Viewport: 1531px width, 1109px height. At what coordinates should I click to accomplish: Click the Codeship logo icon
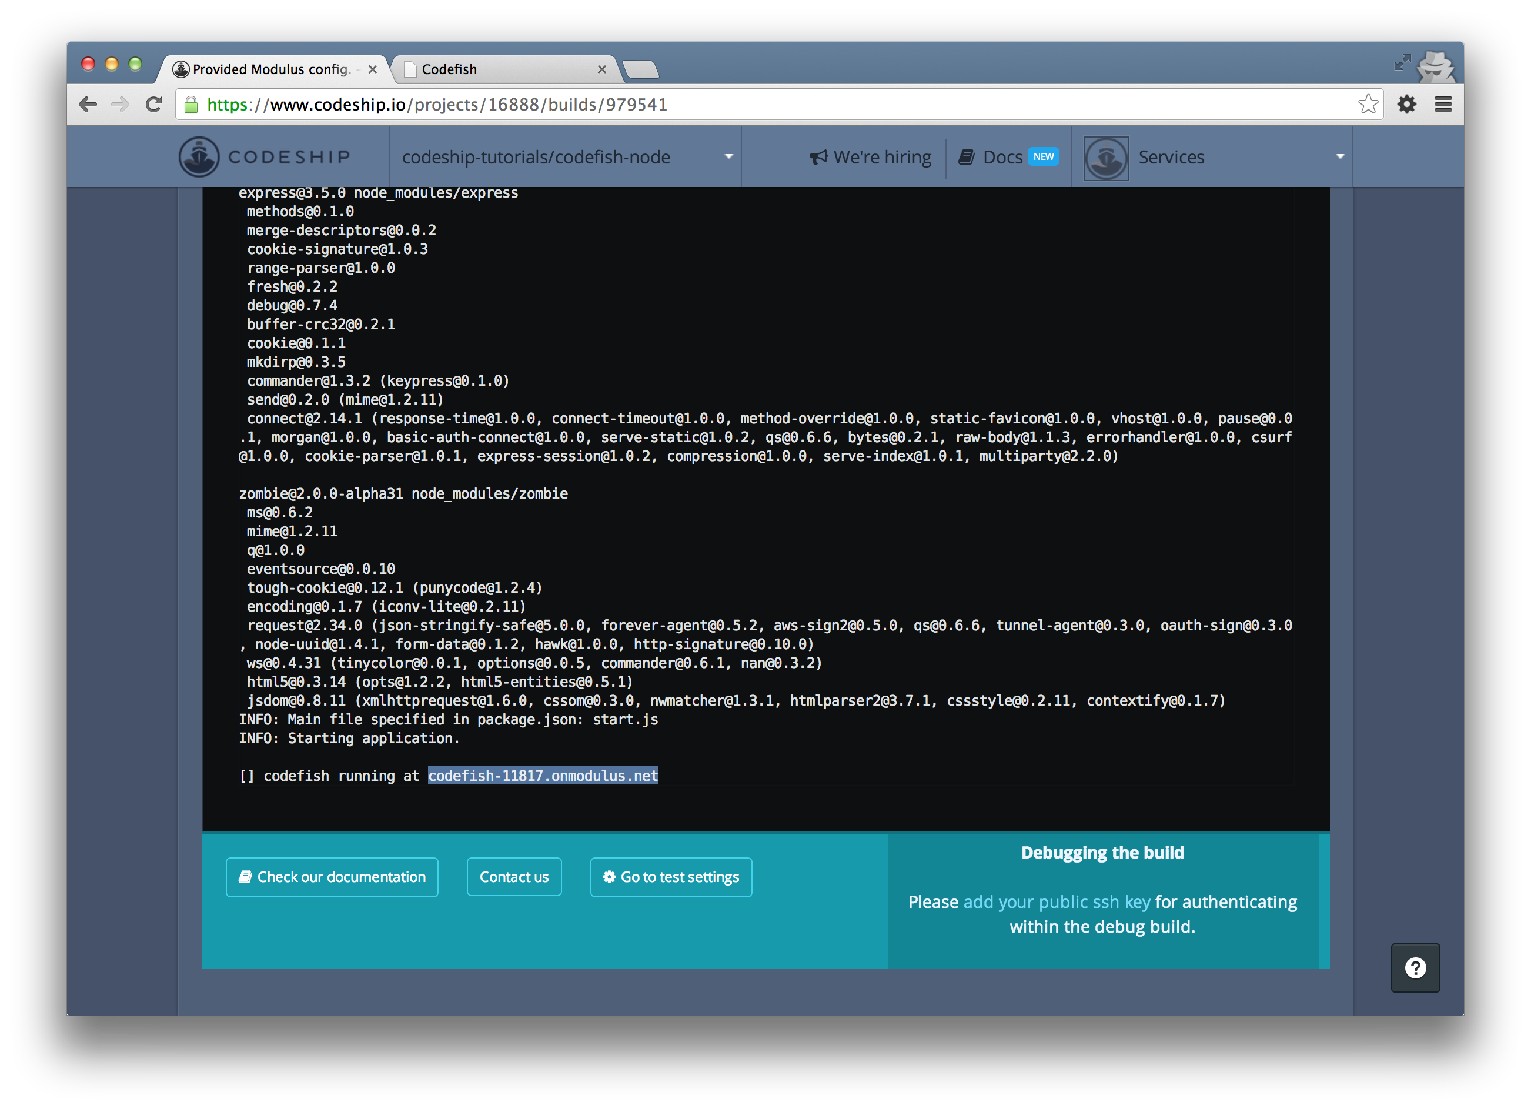pos(199,156)
